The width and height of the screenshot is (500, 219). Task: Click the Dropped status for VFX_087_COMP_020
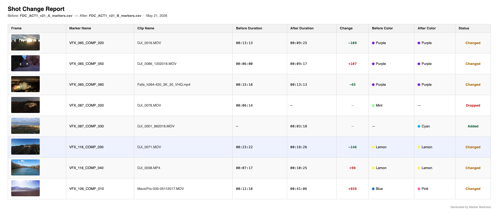tap(473, 105)
